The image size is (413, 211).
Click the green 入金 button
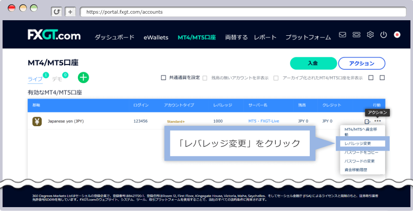click(314, 63)
